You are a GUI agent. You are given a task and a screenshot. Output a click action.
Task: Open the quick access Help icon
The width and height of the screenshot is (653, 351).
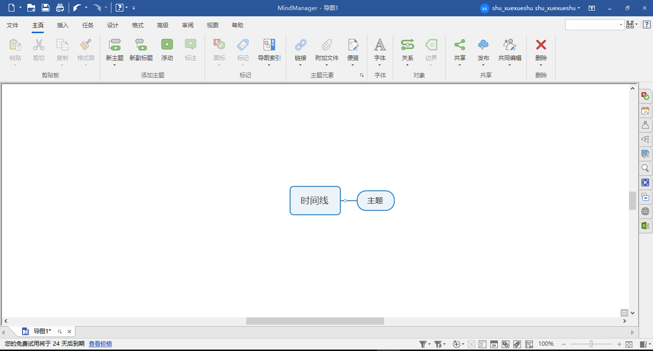tap(120, 8)
